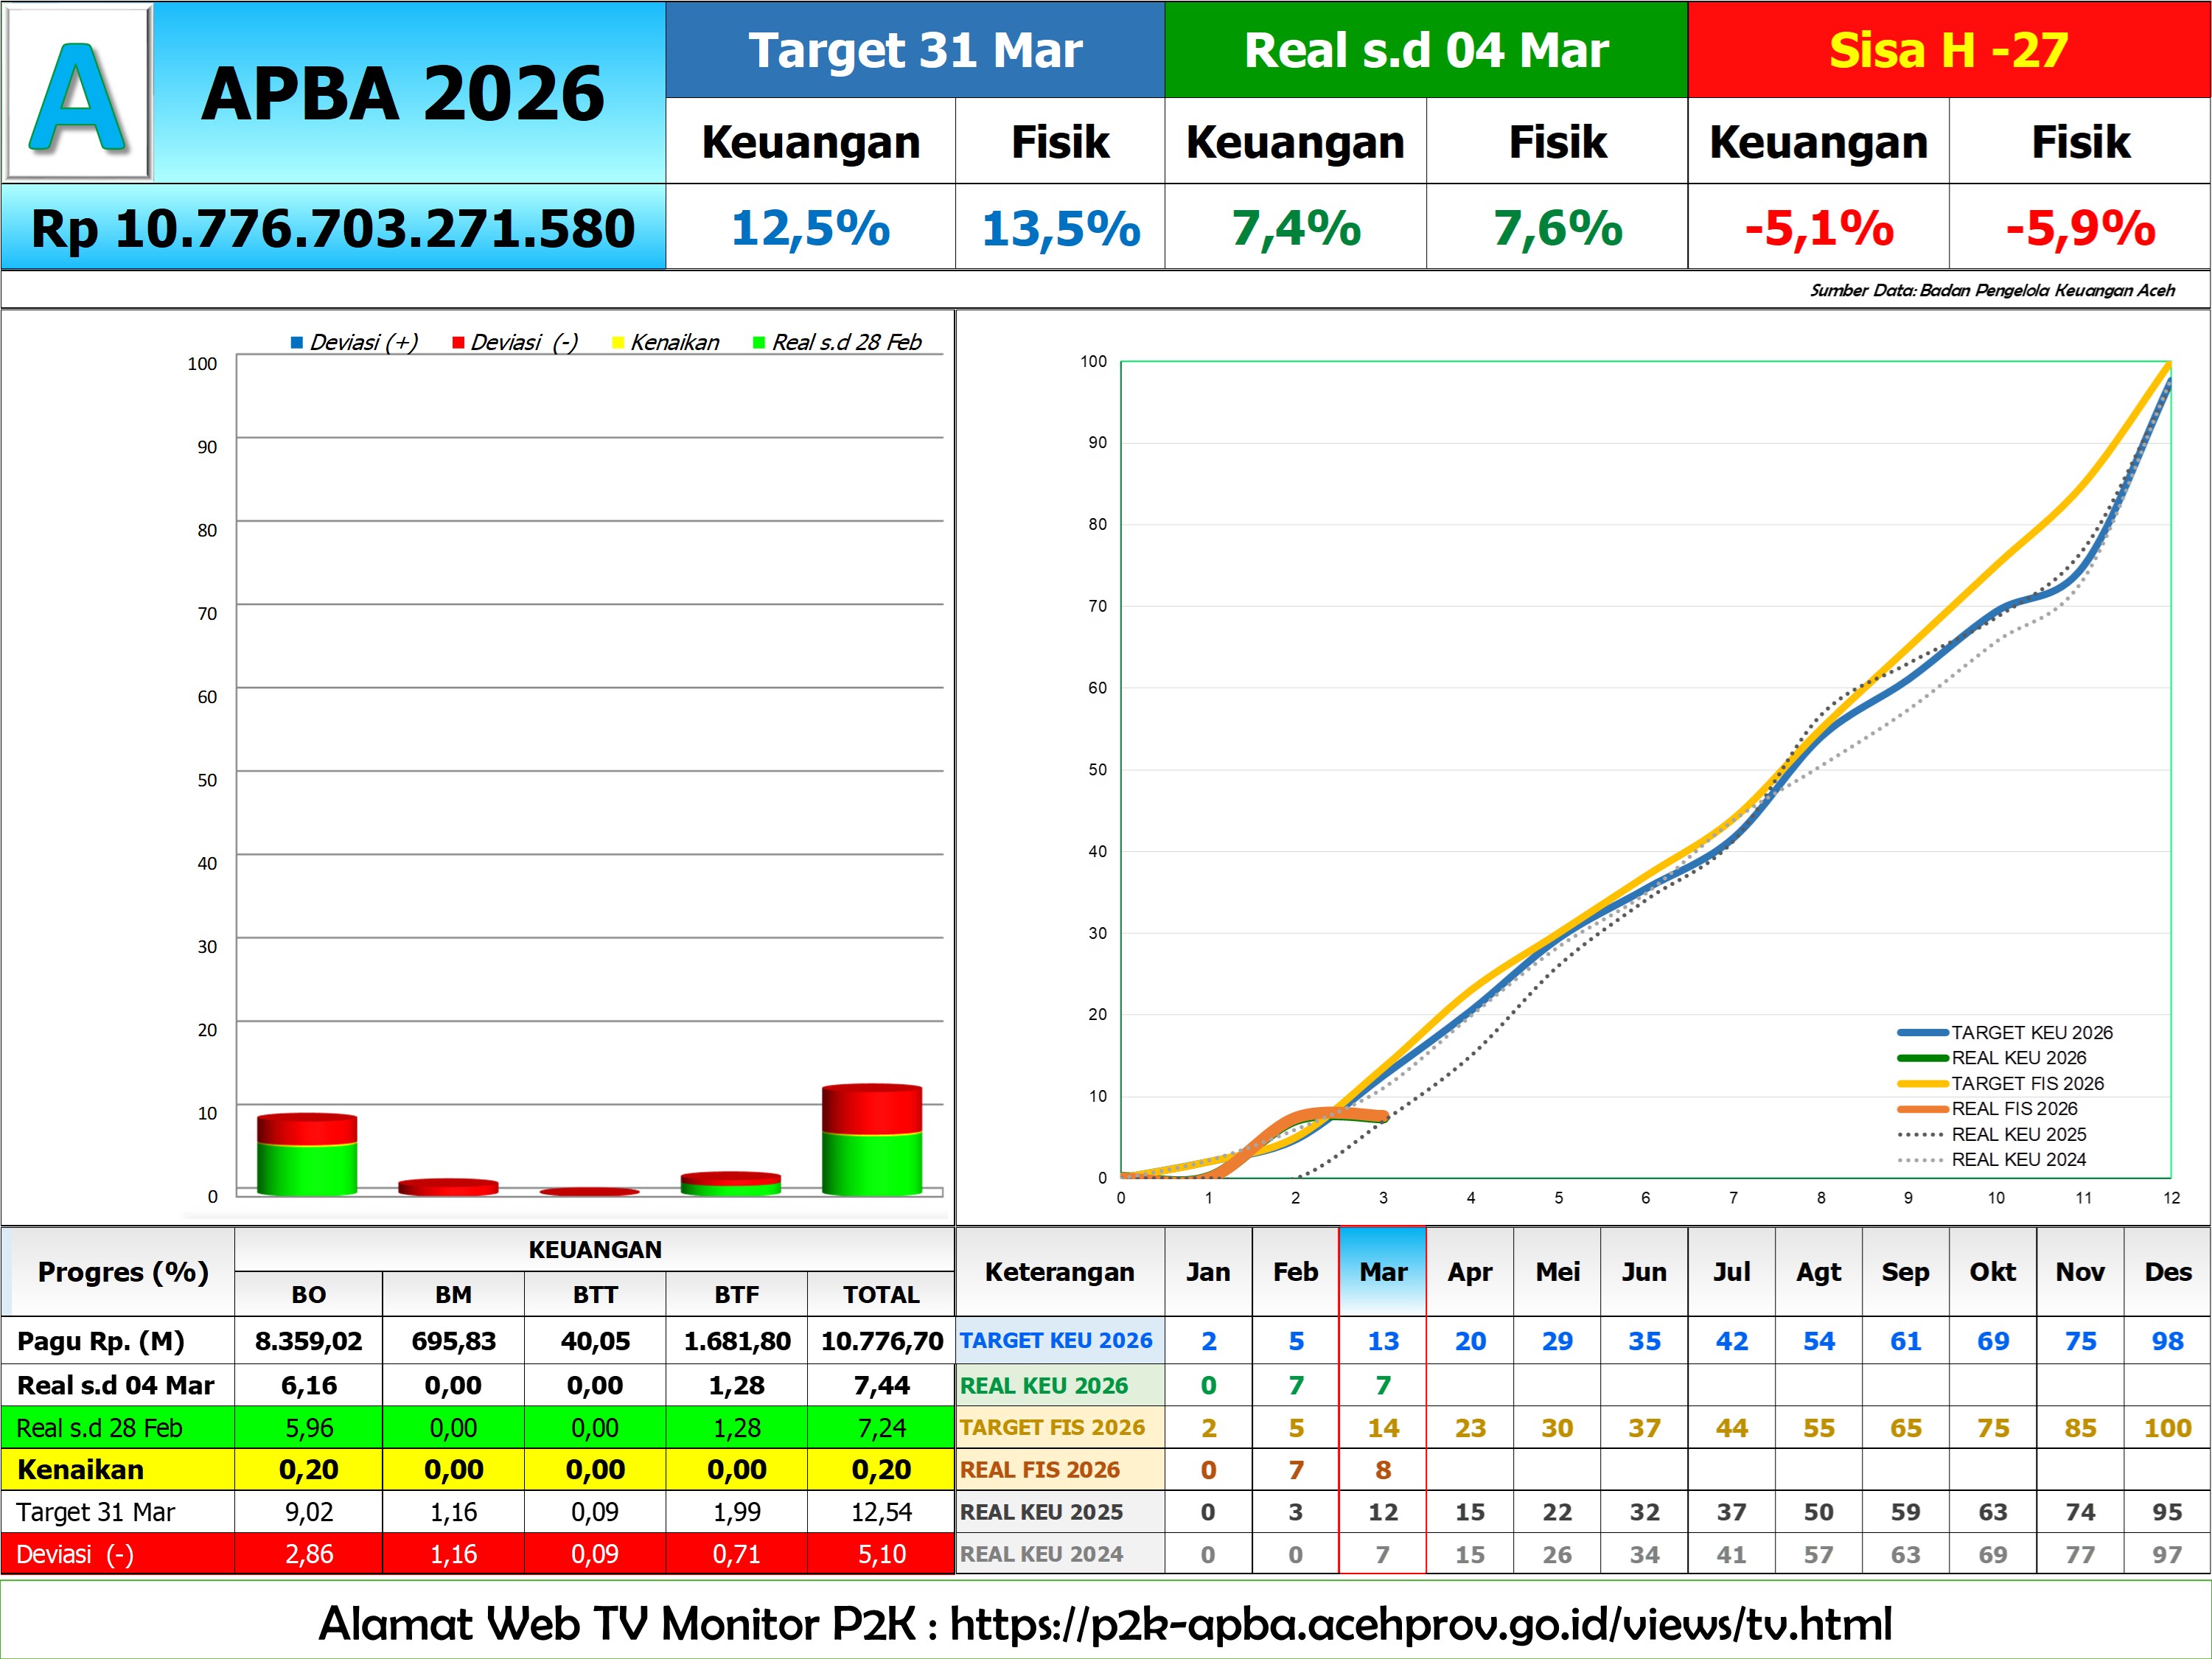The image size is (2212, 1659).
Task: Click the blue Deviasi (+) legend marker
Action: (x=297, y=343)
